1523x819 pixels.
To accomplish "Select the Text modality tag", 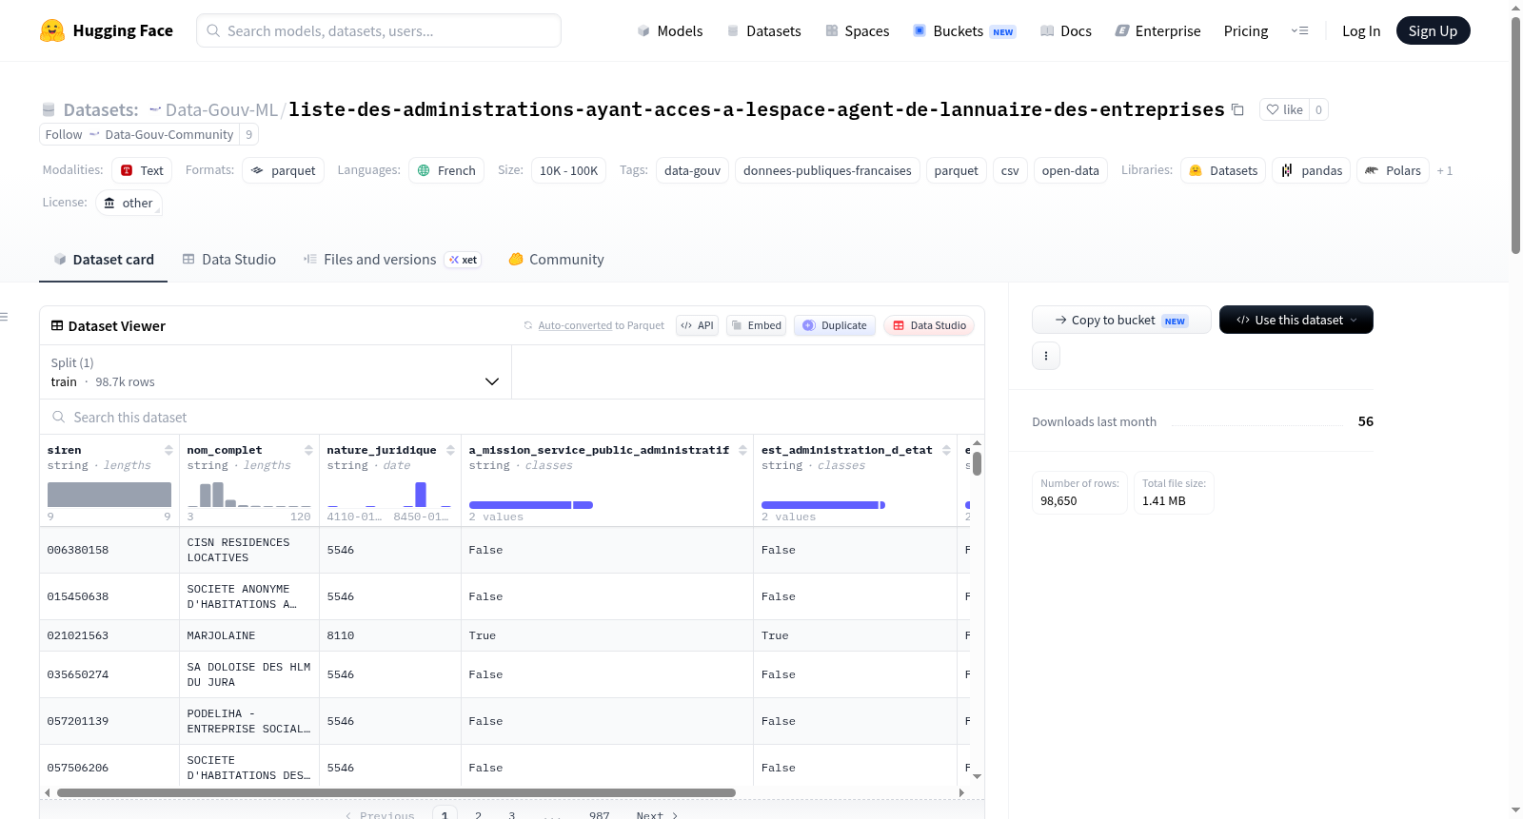I will [142, 170].
